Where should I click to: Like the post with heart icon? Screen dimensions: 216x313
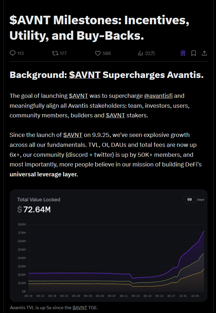click(98, 53)
